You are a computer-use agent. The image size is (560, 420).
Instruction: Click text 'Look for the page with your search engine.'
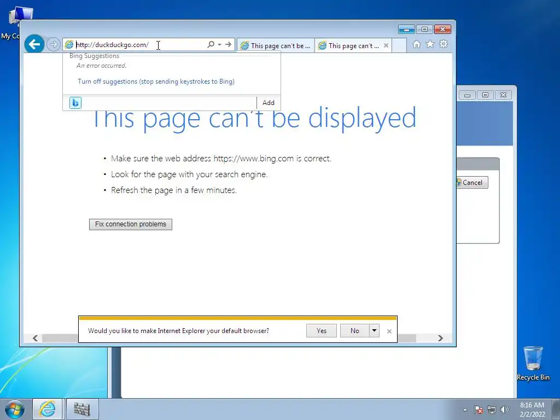pos(189,174)
